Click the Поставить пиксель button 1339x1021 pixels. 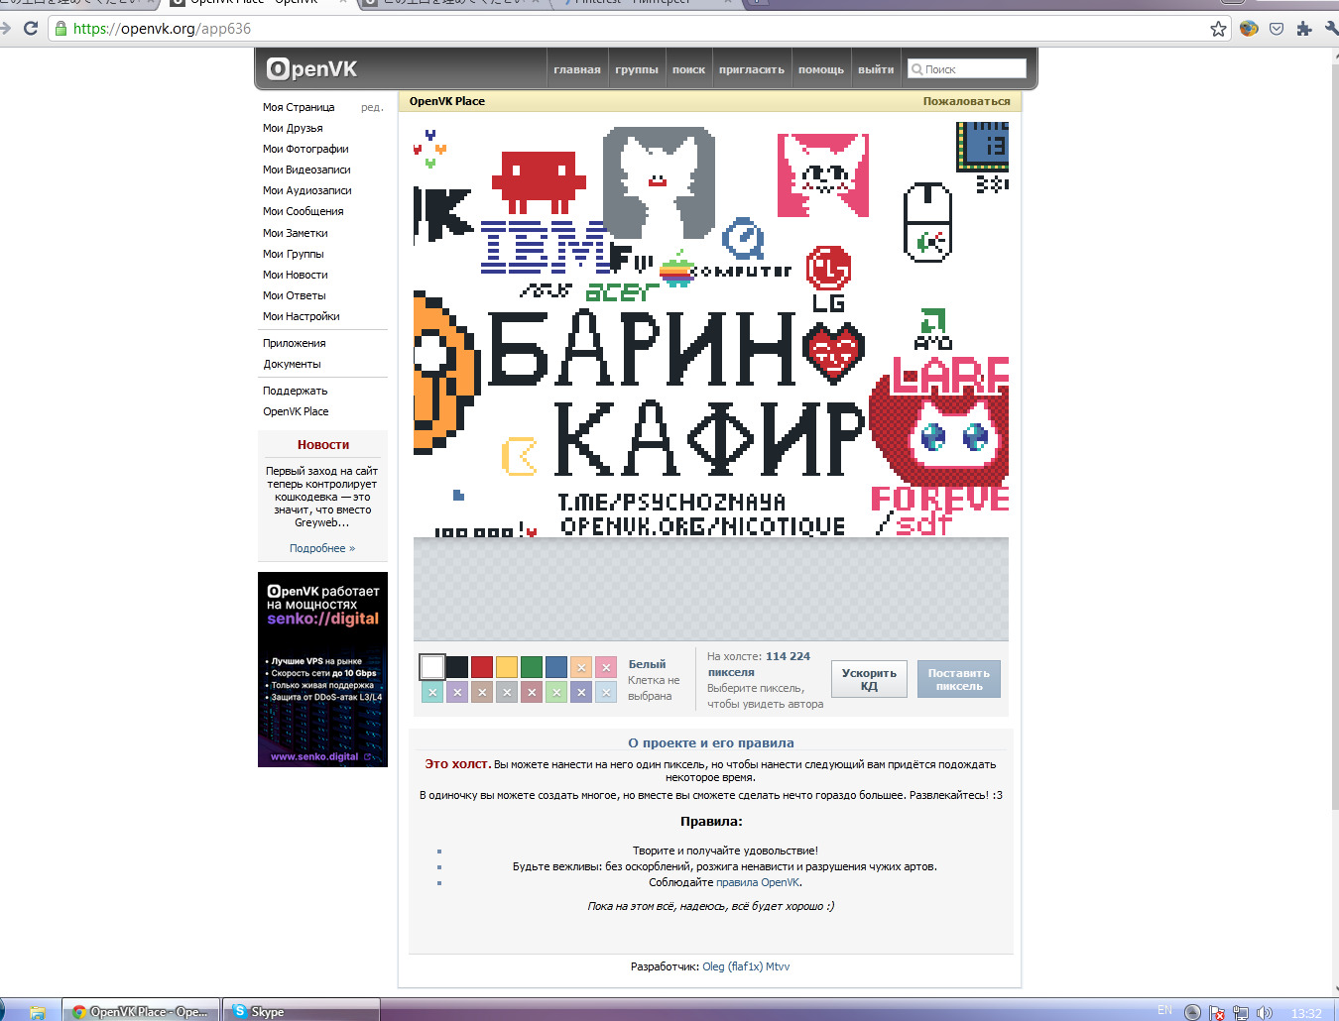click(x=959, y=679)
